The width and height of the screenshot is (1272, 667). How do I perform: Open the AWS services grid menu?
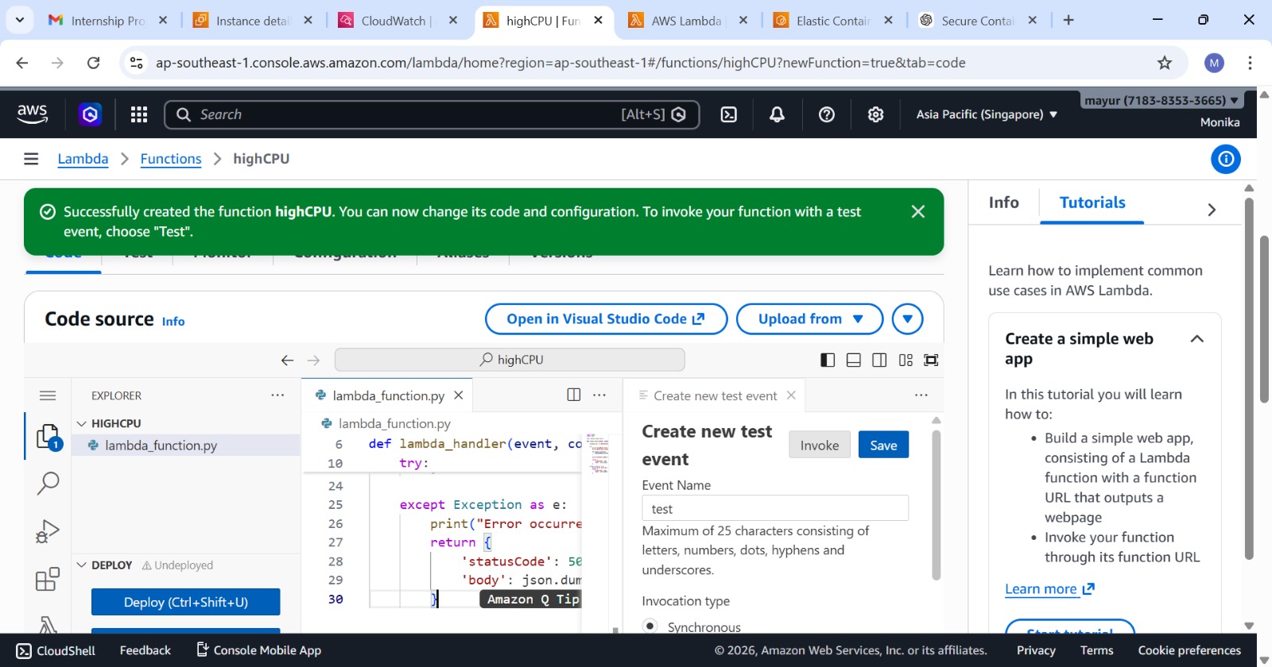[x=139, y=114]
